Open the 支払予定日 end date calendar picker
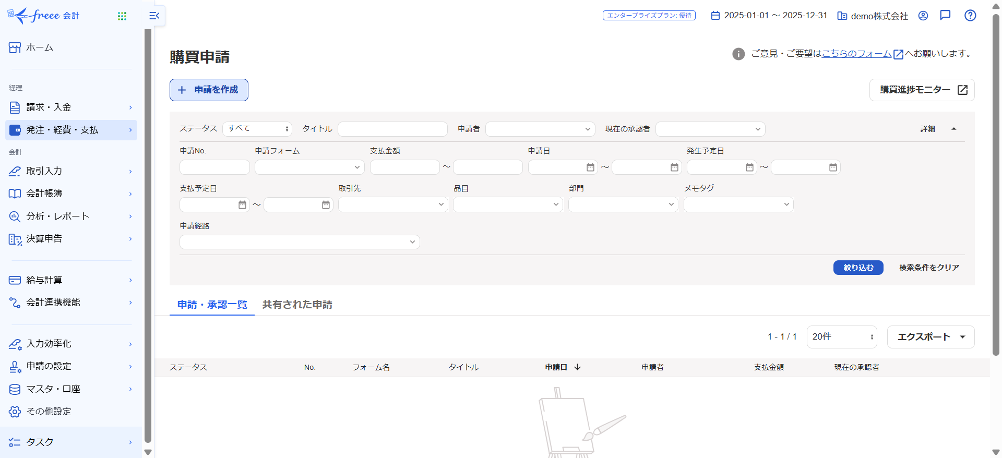The width and height of the screenshot is (1002, 458). [326, 205]
